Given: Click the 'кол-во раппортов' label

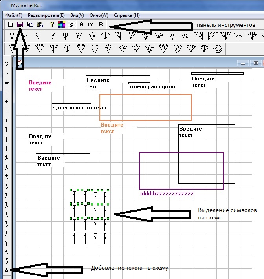Looking at the screenshot, I should [152, 87].
